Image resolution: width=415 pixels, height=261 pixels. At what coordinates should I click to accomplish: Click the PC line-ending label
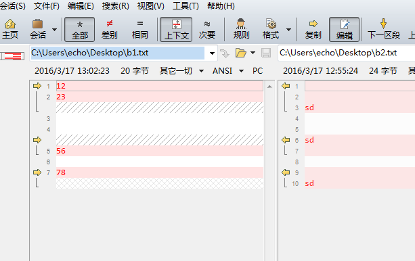click(257, 71)
